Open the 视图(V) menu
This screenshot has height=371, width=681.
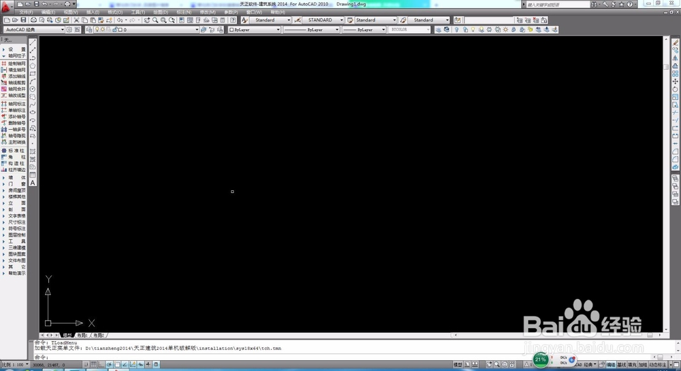pos(70,12)
